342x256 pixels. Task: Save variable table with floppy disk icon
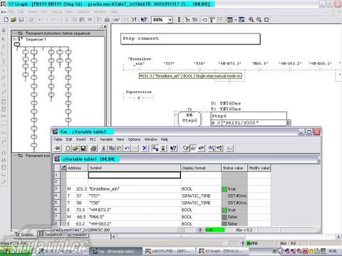coord(83,149)
